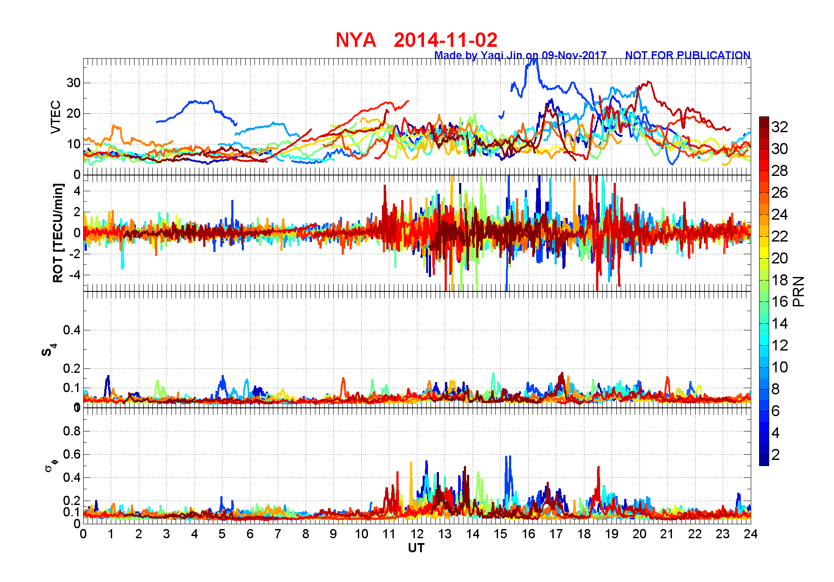Click x-axis tick label 6
The height and width of the screenshot is (582, 834).
250,534
